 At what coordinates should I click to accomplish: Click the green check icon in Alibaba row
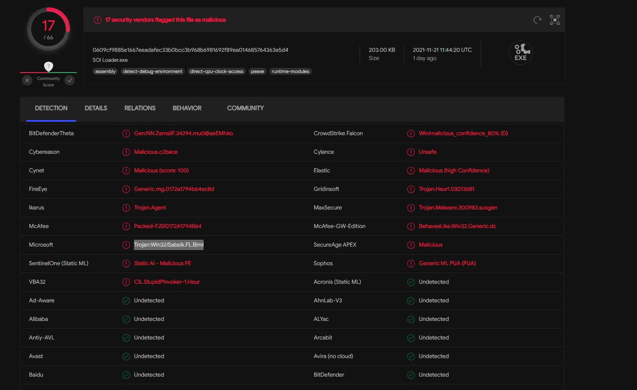click(x=126, y=319)
